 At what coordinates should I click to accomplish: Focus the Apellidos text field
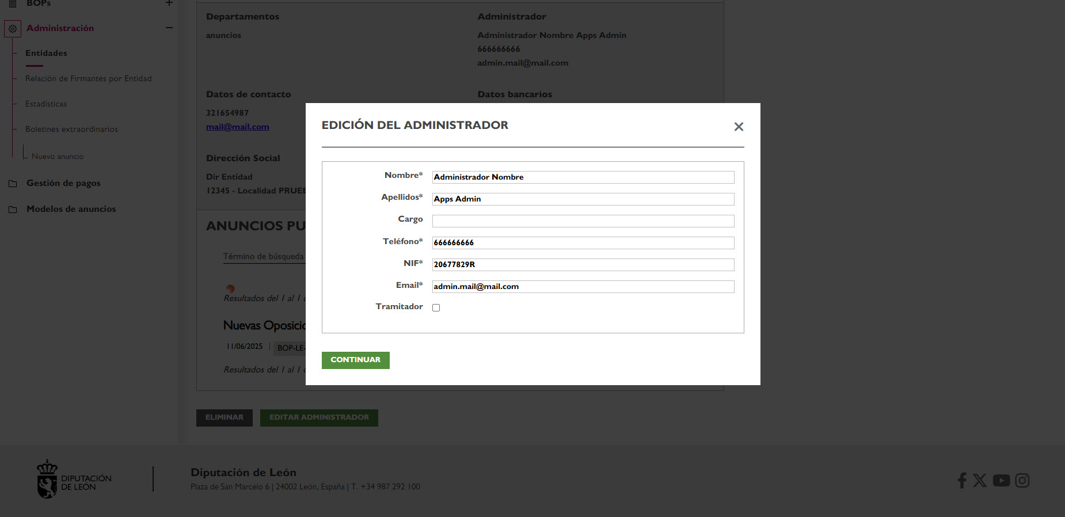click(x=583, y=199)
